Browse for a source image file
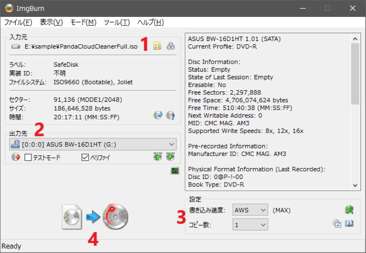Image resolution: width=366 pixels, height=253 pixels. [157, 46]
